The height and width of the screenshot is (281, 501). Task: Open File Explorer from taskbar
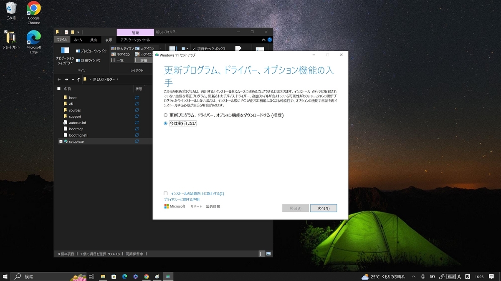point(103,276)
